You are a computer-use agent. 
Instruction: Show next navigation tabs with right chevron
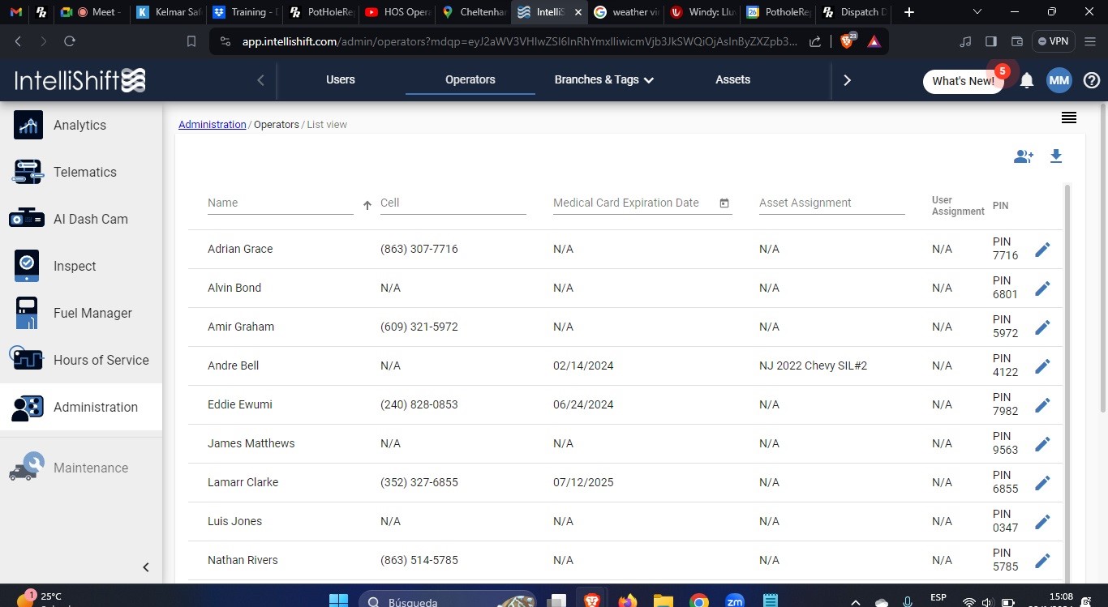point(847,80)
